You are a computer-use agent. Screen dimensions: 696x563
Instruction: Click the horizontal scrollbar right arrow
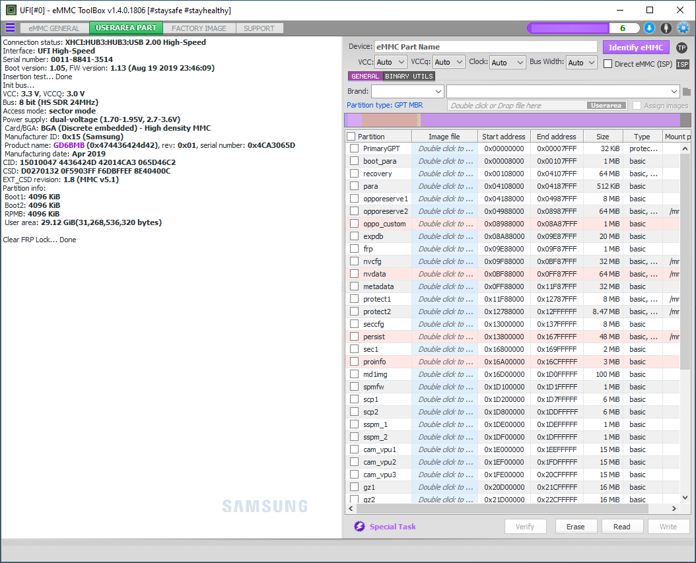(674, 508)
